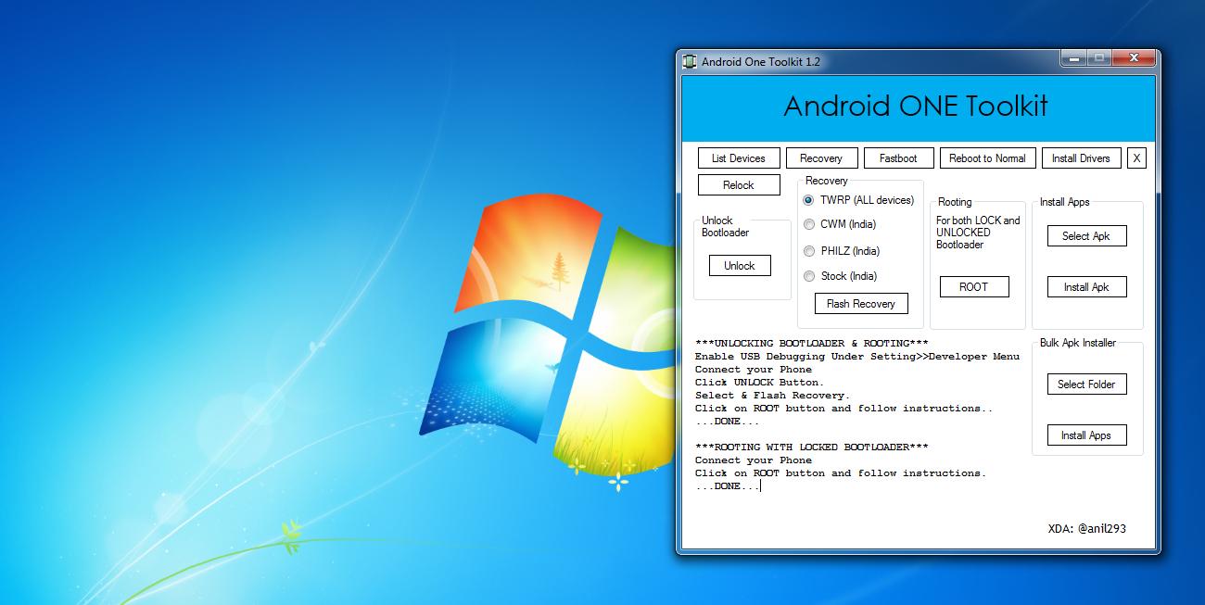Click the small X button beside Install Drivers

click(x=1137, y=158)
